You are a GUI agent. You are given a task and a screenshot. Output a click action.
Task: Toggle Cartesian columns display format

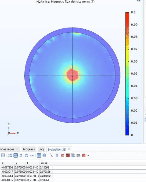[x=39, y=155]
